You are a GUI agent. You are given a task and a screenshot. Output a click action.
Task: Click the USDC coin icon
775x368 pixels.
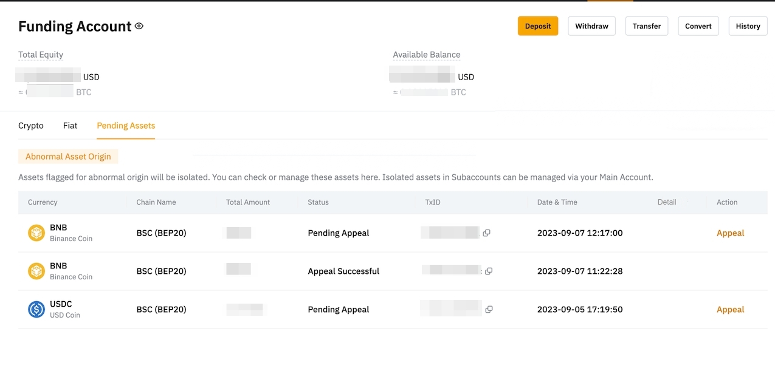click(x=36, y=310)
